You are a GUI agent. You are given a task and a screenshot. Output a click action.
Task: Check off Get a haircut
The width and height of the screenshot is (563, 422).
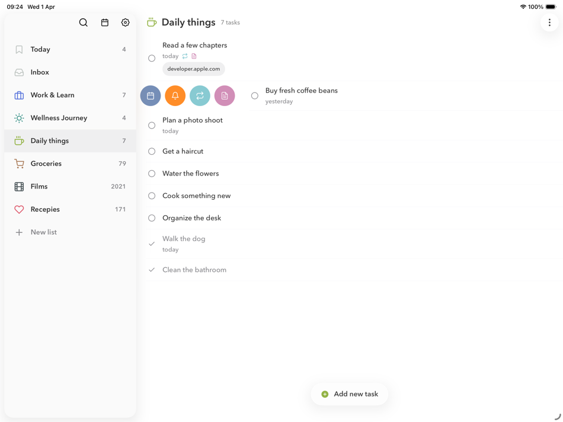pyautogui.click(x=152, y=151)
